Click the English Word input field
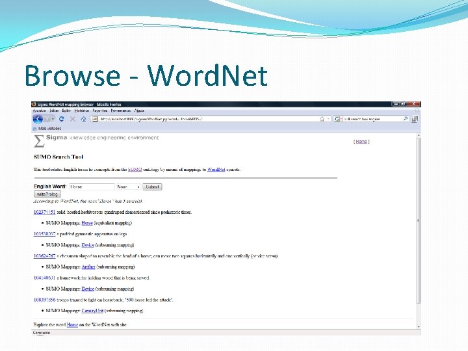Viewport: 468px width, 351px height. (x=92, y=187)
